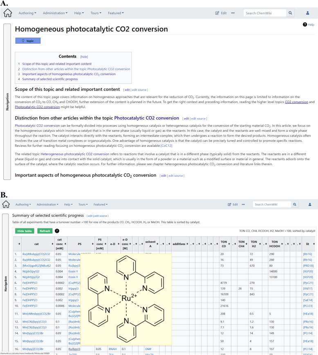
Task: Expand the Featured dropdown in panel B
Action: tap(101, 204)
